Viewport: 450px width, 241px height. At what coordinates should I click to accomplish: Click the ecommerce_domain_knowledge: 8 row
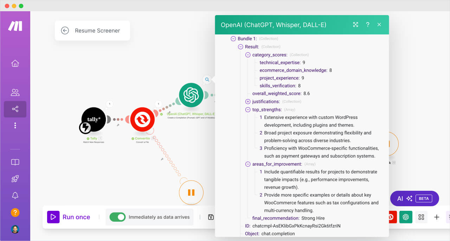(x=296, y=70)
